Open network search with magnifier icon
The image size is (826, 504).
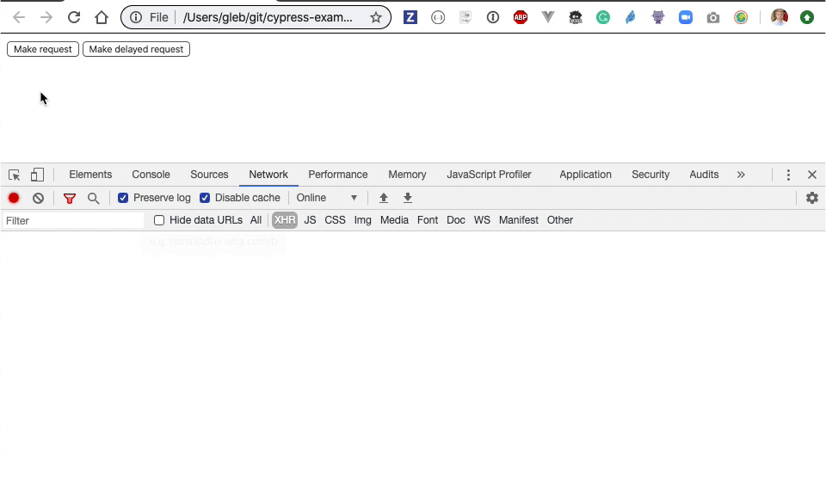(x=93, y=198)
